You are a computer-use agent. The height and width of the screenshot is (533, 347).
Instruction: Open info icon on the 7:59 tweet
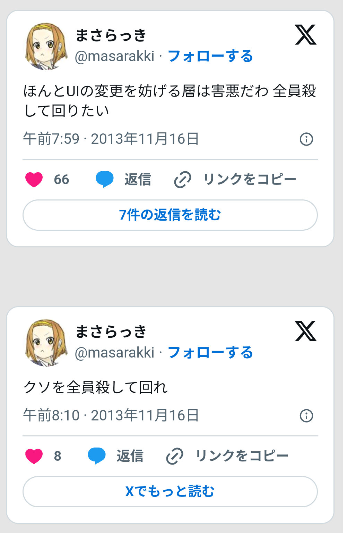point(306,139)
